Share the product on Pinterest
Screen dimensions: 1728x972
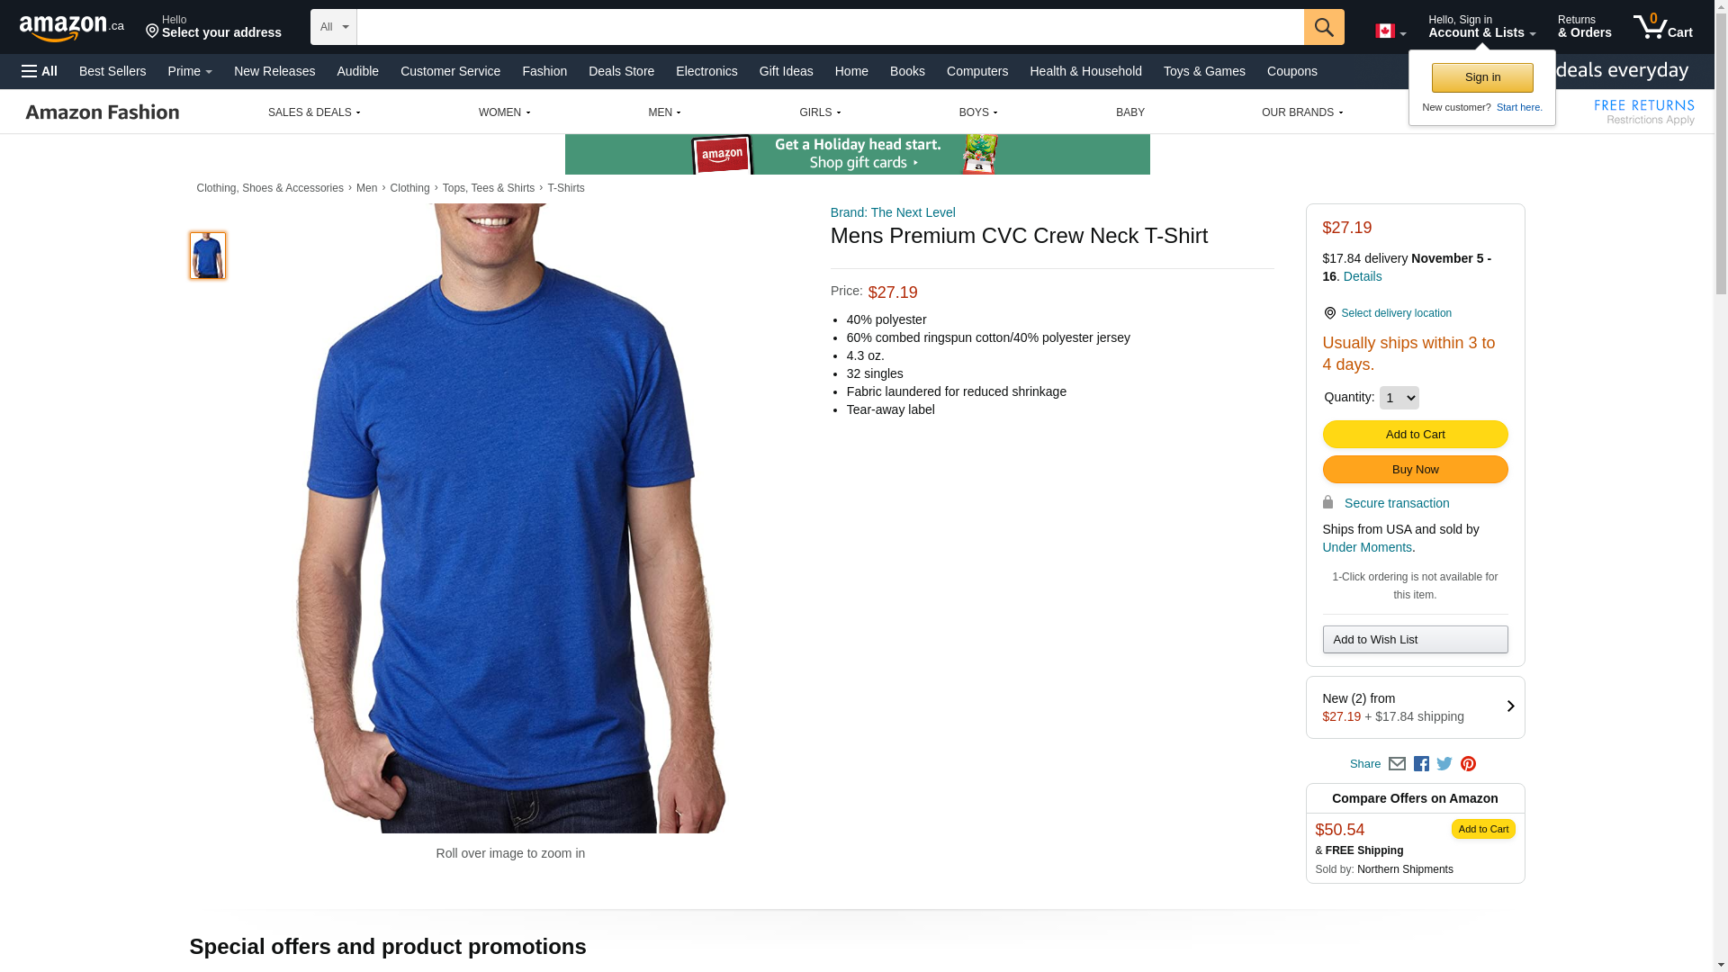click(x=1468, y=764)
